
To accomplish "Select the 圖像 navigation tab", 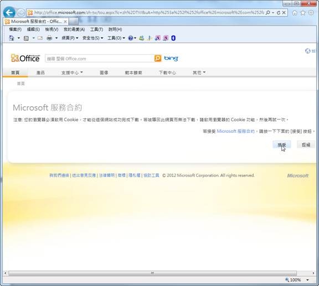I will tap(104, 72).
